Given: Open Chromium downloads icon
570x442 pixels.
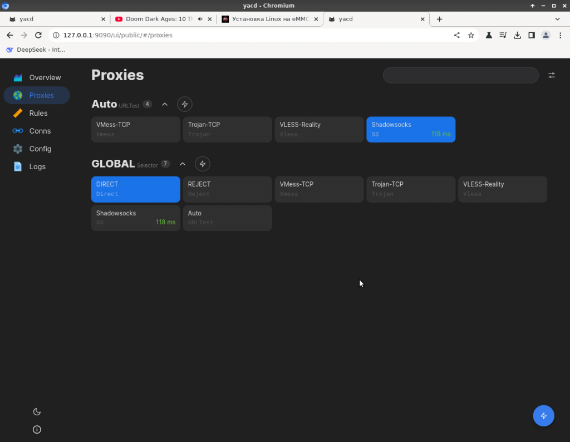Looking at the screenshot, I should [x=517, y=35].
